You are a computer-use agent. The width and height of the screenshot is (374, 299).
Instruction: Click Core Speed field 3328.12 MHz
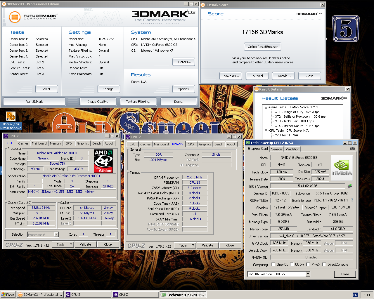[41, 208]
